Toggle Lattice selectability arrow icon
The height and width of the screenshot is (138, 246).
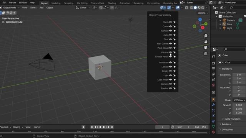coord(175,67)
